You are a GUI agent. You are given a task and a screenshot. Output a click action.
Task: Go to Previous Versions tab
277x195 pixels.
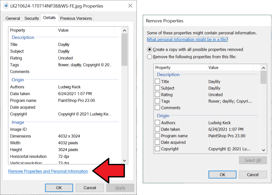point(76,18)
